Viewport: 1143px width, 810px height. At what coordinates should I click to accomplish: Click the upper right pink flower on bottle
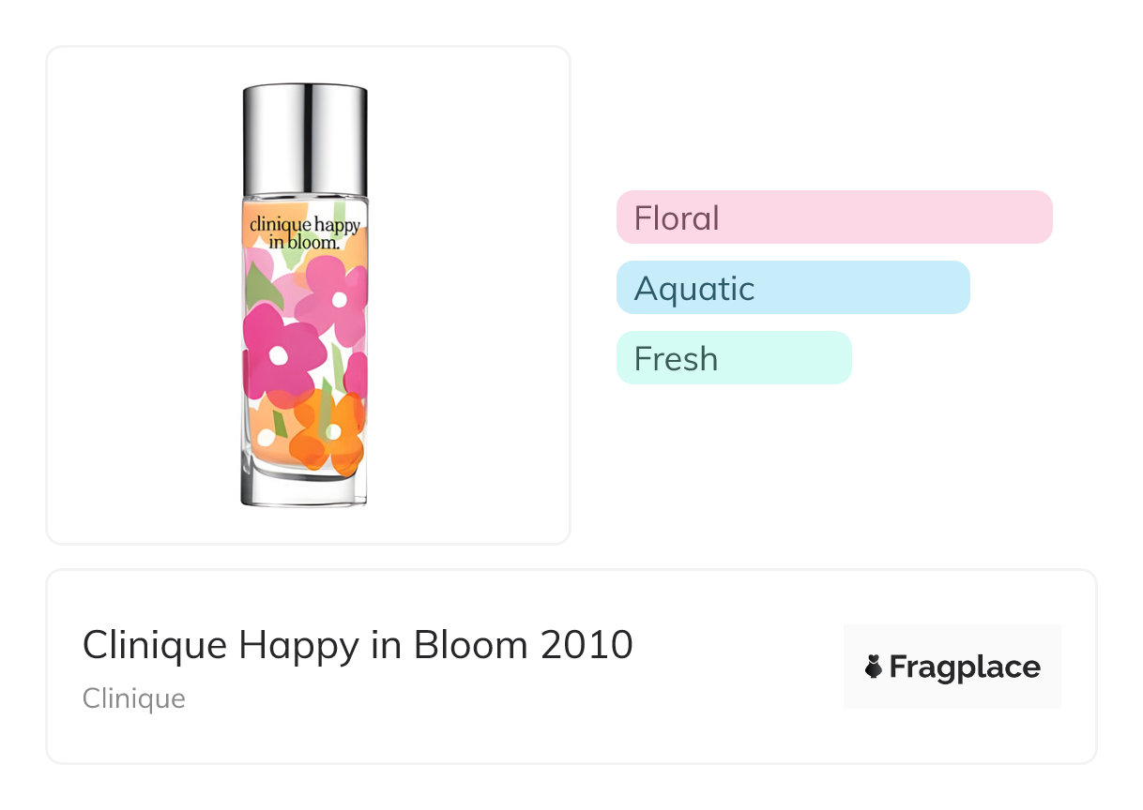tap(338, 300)
